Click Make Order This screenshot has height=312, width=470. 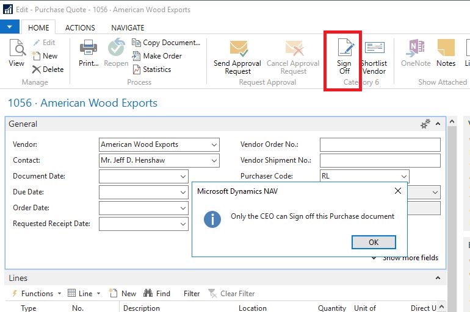pos(157,56)
